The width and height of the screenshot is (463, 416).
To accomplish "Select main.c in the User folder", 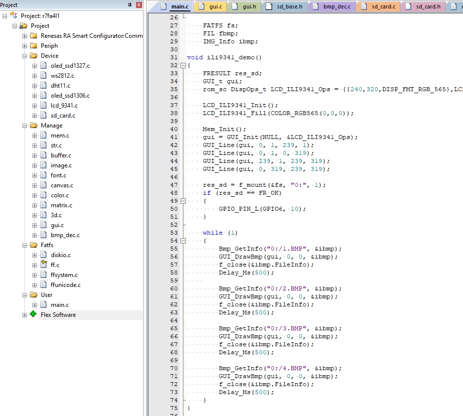I will pos(60,305).
